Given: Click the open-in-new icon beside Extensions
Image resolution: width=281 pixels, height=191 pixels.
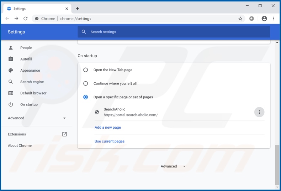Looking at the screenshot, I should [64, 134].
